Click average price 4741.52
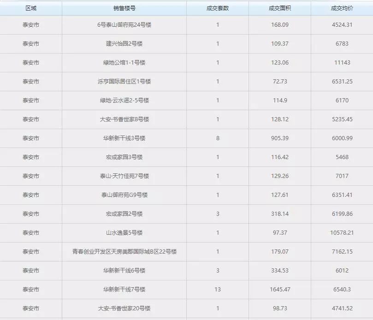This screenshot has height=320, width=373. 342,308
